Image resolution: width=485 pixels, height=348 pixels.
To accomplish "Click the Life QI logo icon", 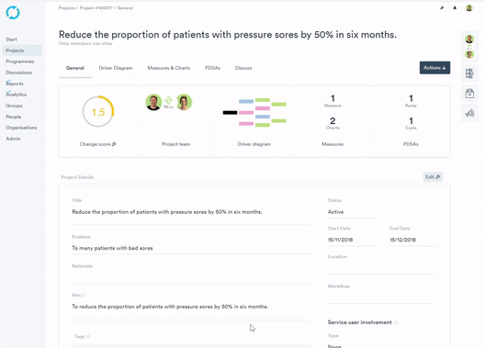I will 13,13.
